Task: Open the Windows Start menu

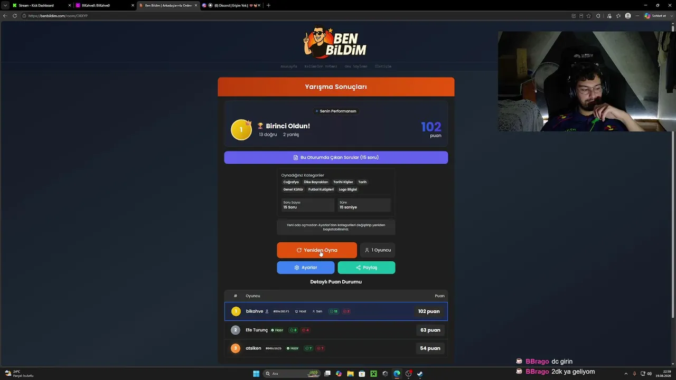Action: (256, 374)
